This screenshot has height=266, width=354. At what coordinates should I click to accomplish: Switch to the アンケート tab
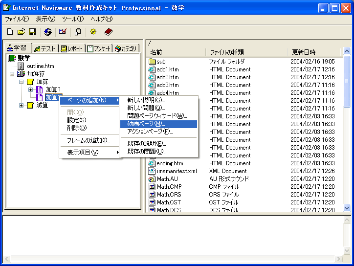[99, 48]
